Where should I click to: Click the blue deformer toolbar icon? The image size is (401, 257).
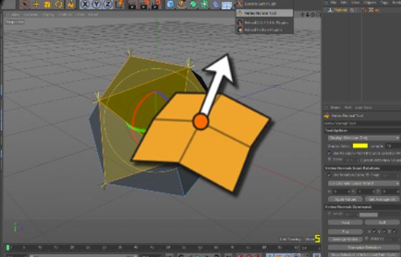tap(216, 4)
